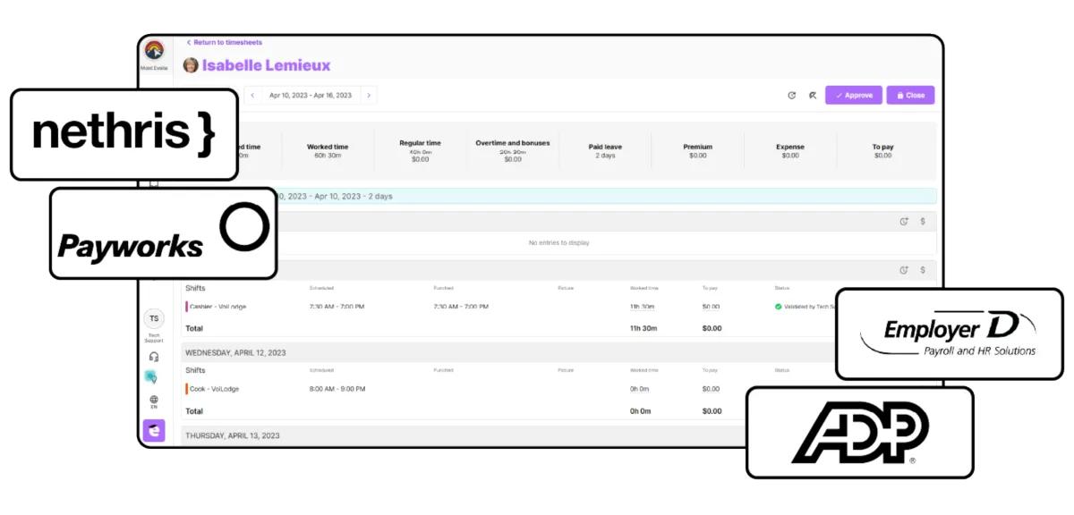Add time entry above 'No entries to display'
Viewport: 1074px width, 515px height.
[904, 221]
